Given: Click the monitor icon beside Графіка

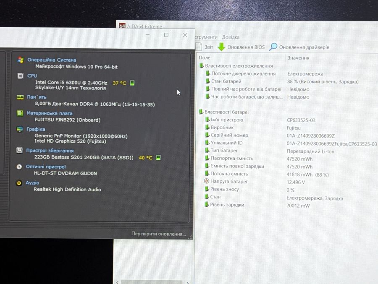Looking at the screenshot, I should pos(20,129).
